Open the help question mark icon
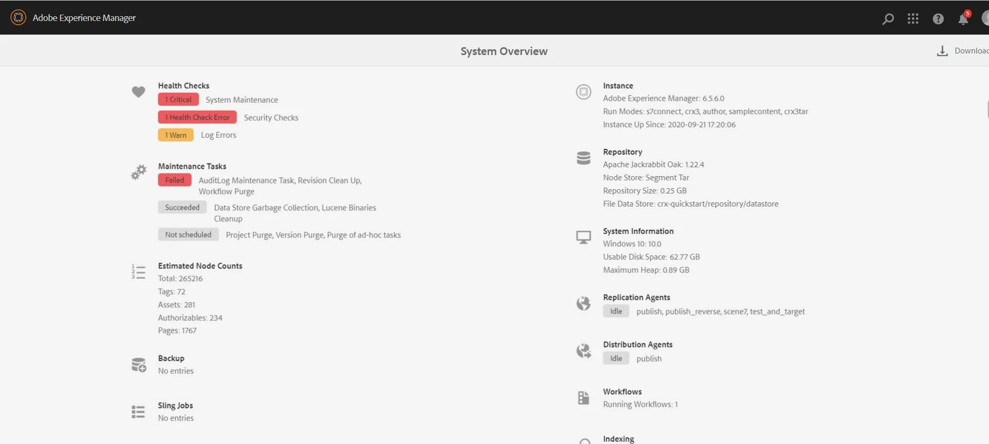This screenshot has width=989, height=444. 938,19
